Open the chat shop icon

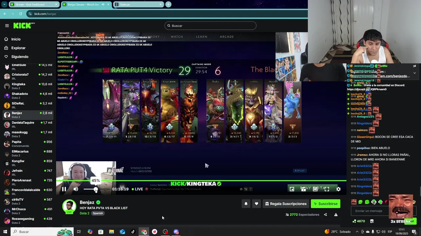(372, 221)
